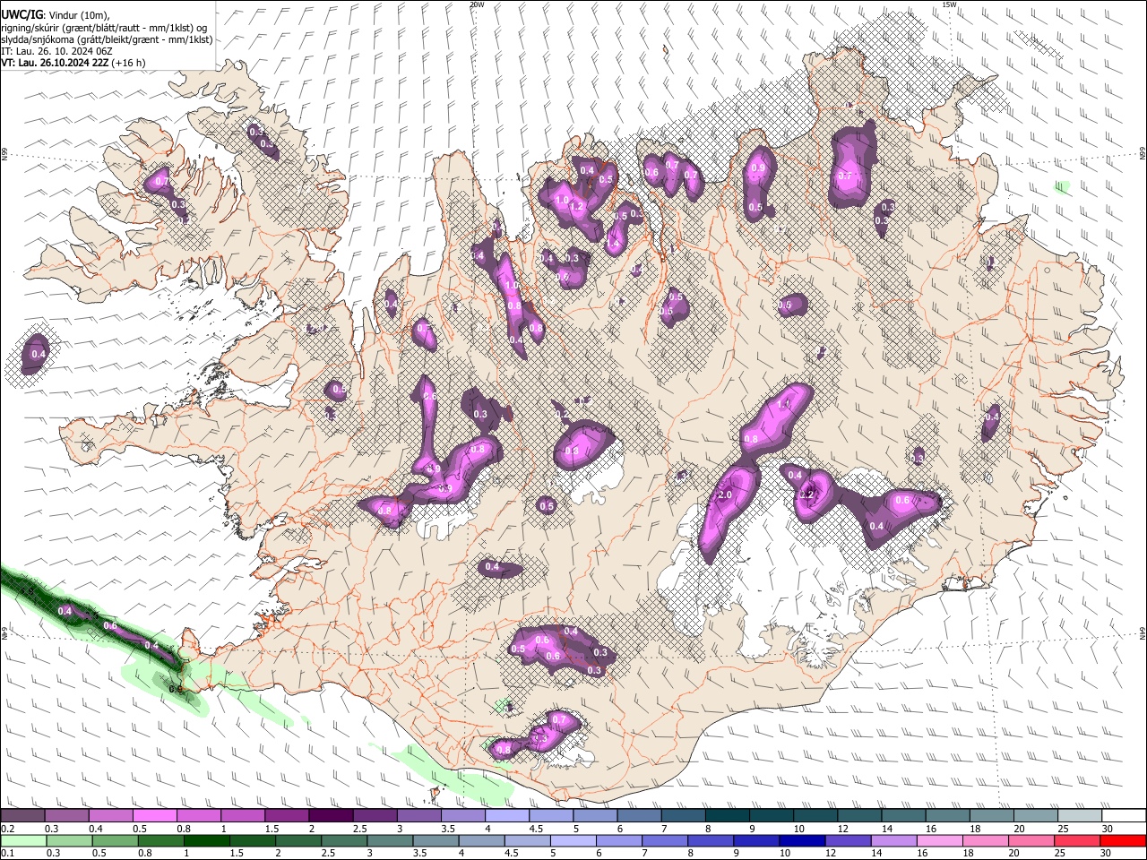
Task: Click the 'UWC/IG' title text
Action: (x=21, y=15)
